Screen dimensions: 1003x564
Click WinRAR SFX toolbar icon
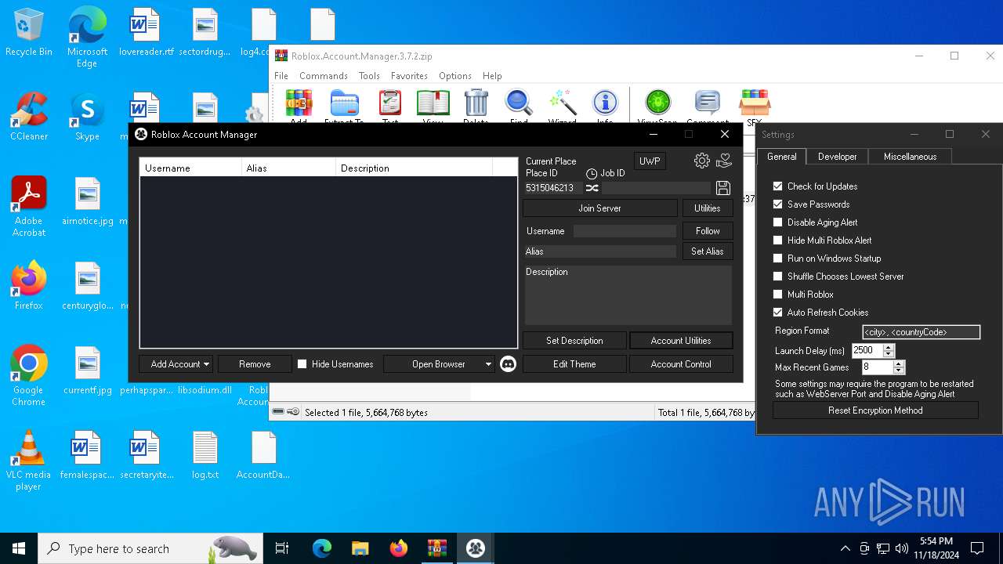755,106
